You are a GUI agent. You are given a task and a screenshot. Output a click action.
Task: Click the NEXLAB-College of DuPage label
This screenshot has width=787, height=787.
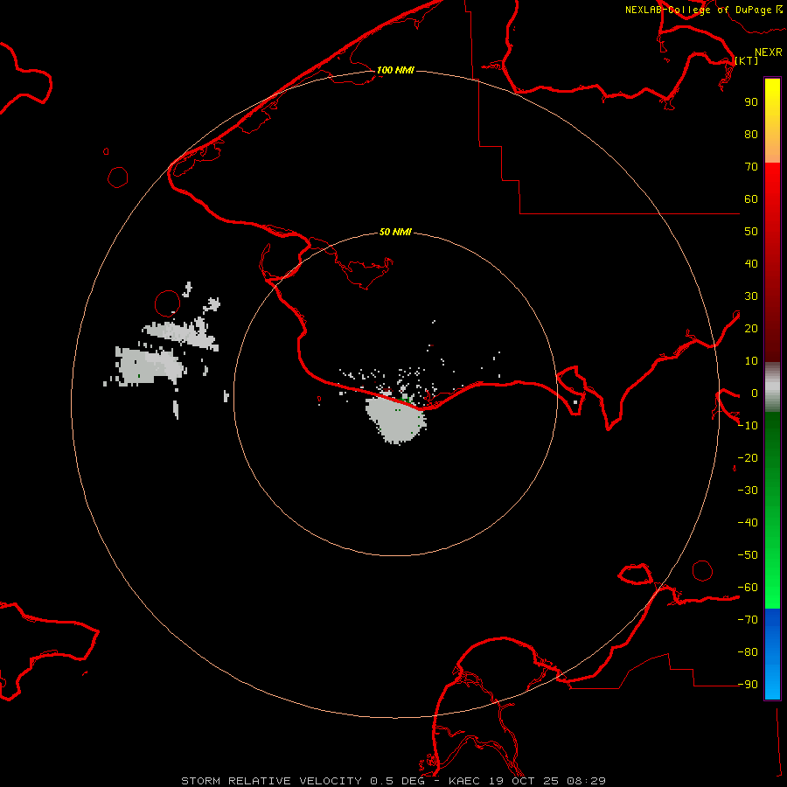click(703, 10)
